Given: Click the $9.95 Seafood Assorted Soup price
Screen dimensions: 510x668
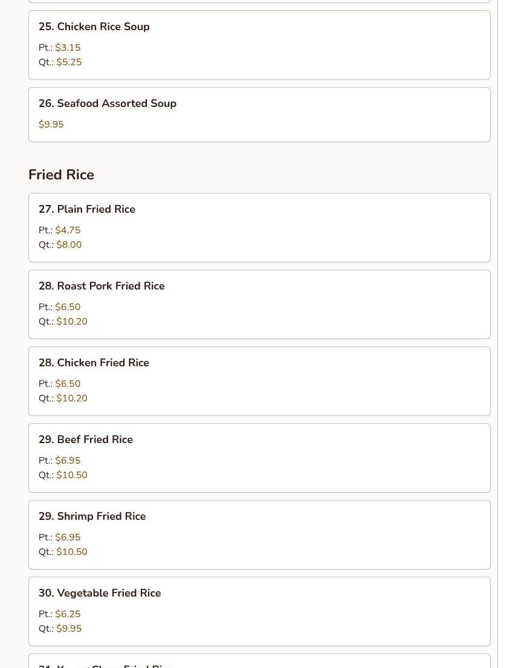Looking at the screenshot, I should pos(51,125).
